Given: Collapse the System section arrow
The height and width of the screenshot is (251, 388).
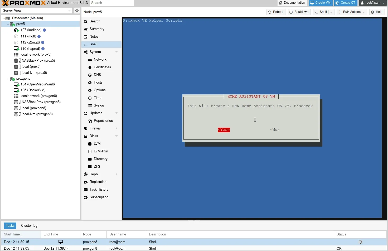Looking at the screenshot, I should [x=117, y=52].
